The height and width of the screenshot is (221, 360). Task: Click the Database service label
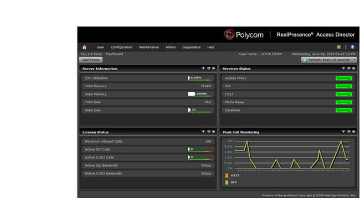tap(233, 110)
